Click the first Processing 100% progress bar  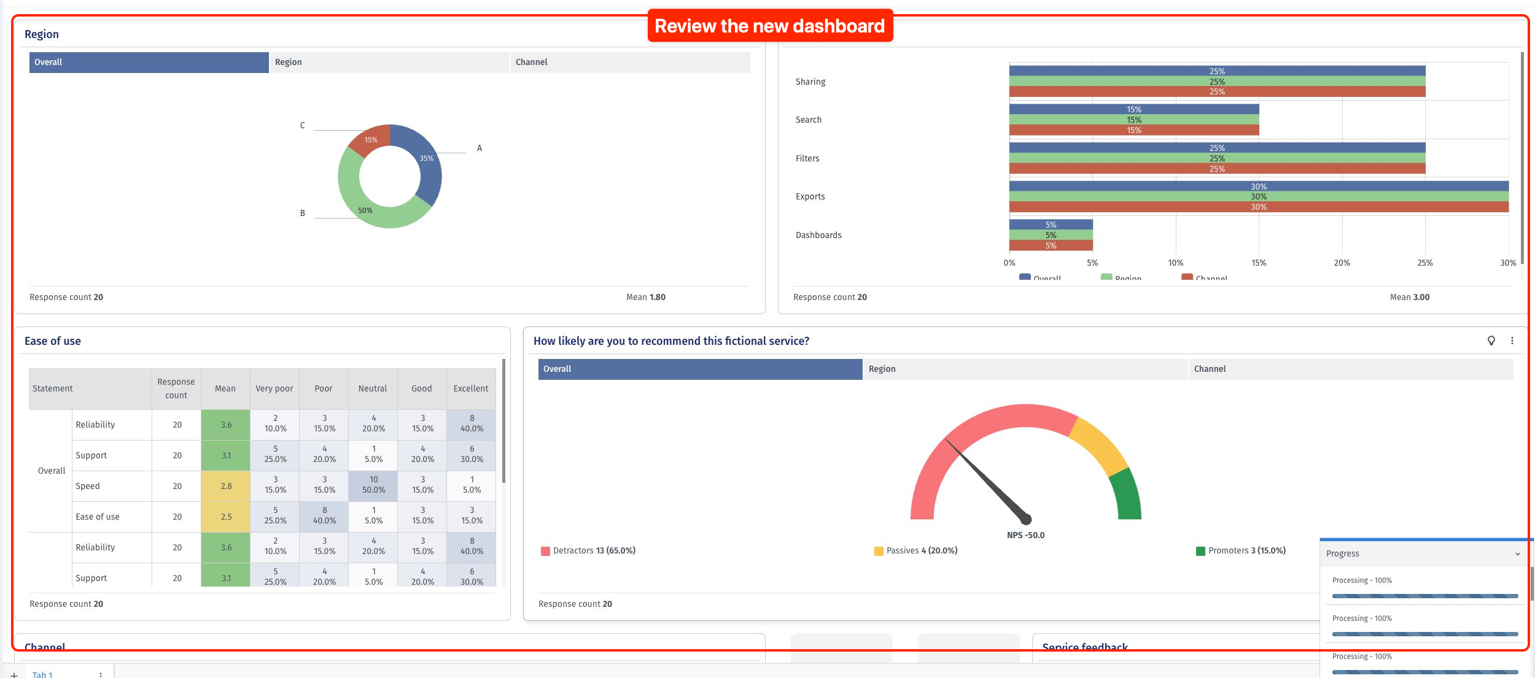click(x=1425, y=596)
